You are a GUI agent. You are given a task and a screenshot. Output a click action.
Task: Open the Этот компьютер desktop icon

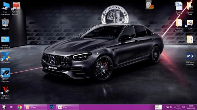tap(5, 9)
